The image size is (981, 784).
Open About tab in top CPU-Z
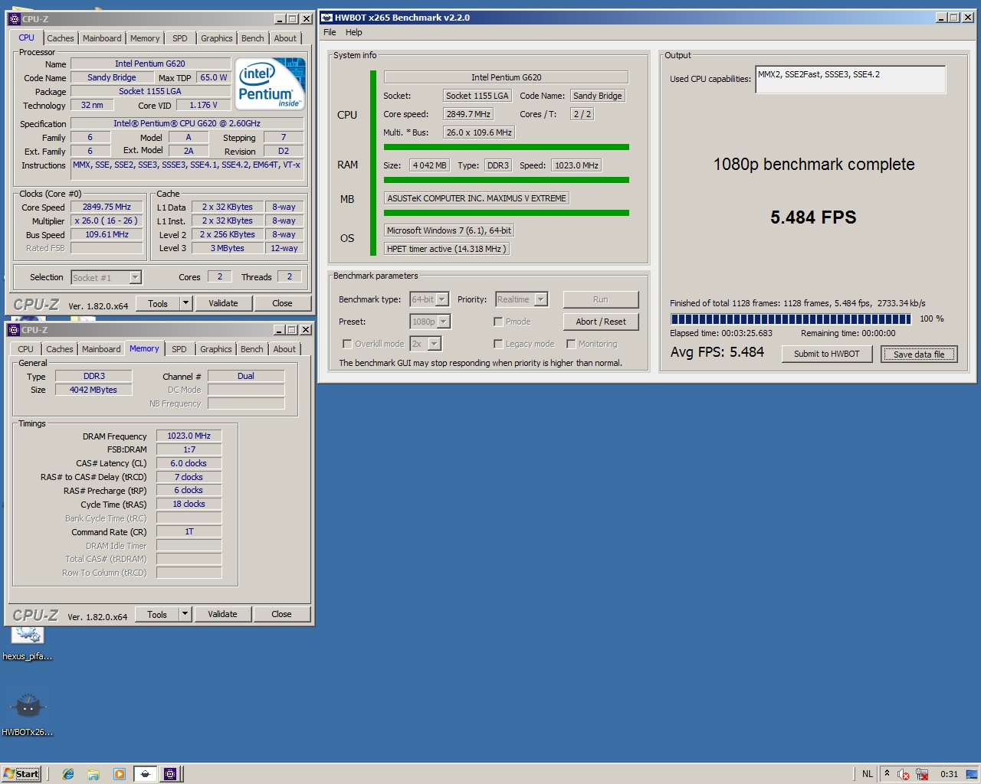click(x=285, y=38)
